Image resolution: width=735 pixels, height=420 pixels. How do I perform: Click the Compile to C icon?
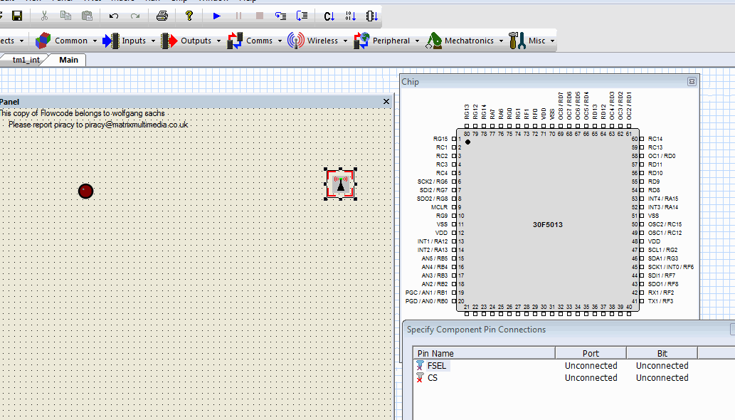329,16
